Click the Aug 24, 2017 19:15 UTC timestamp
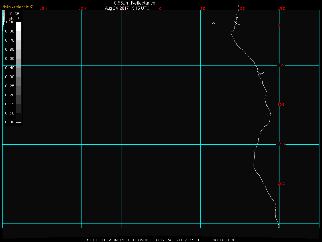322x242 pixels. (127, 8)
